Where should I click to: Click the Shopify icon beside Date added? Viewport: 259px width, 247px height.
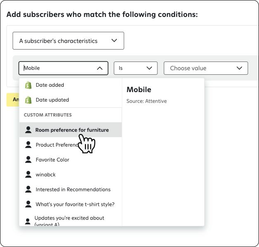tap(28, 85)
